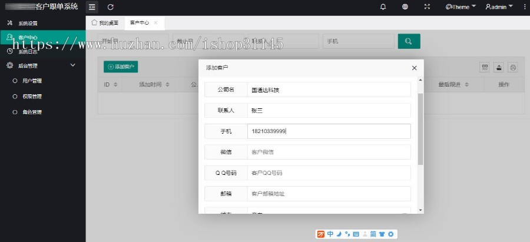Click the 手机 input in dialog
Screen dimensions: 530x242
click(x=329, y=131)
